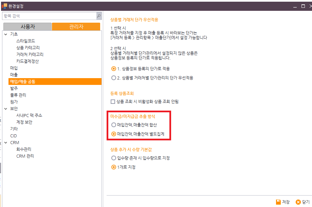Choose 매입잔액,매출잔액 합산 radio button
This screenshot has height=207, width=312.
pyautogui.click(x=114, y=125)
